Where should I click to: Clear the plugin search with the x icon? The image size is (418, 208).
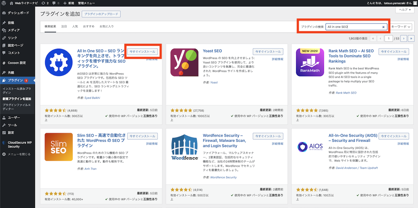383,27
